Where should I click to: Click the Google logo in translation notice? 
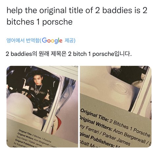pyautogui.click(x=52, y=40)
